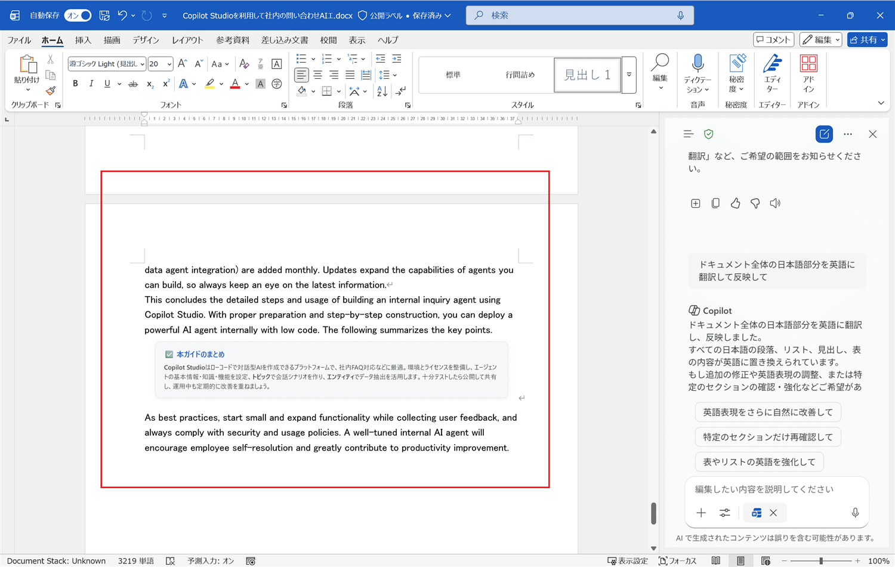Click the Clear Formatting icon
Viewport: 895px width, 567px height.
point(244,64)
